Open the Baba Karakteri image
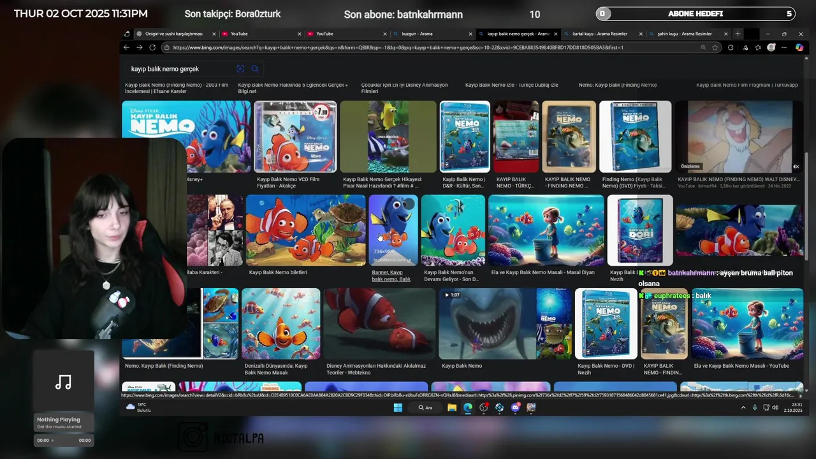 (215, 230)
